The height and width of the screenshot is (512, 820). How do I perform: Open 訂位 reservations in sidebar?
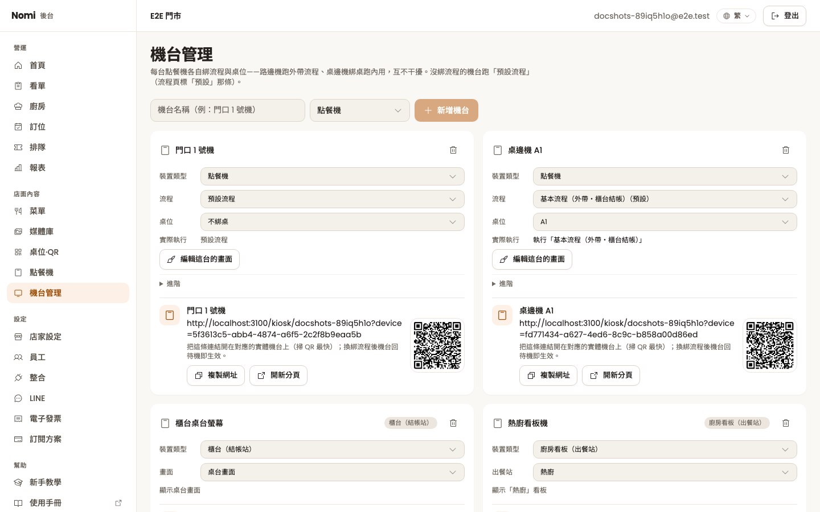tap(68, 127)
